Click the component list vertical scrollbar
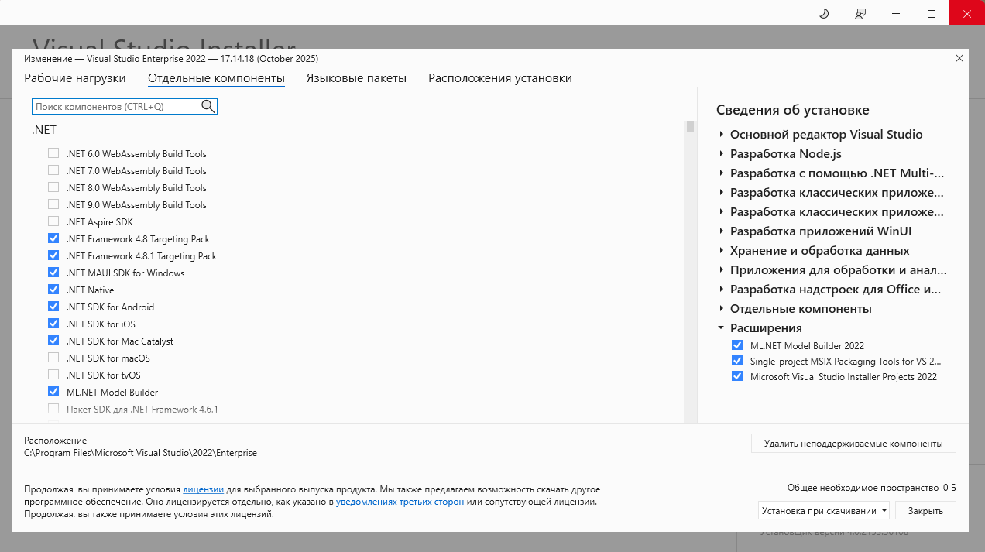 point(689,271)
